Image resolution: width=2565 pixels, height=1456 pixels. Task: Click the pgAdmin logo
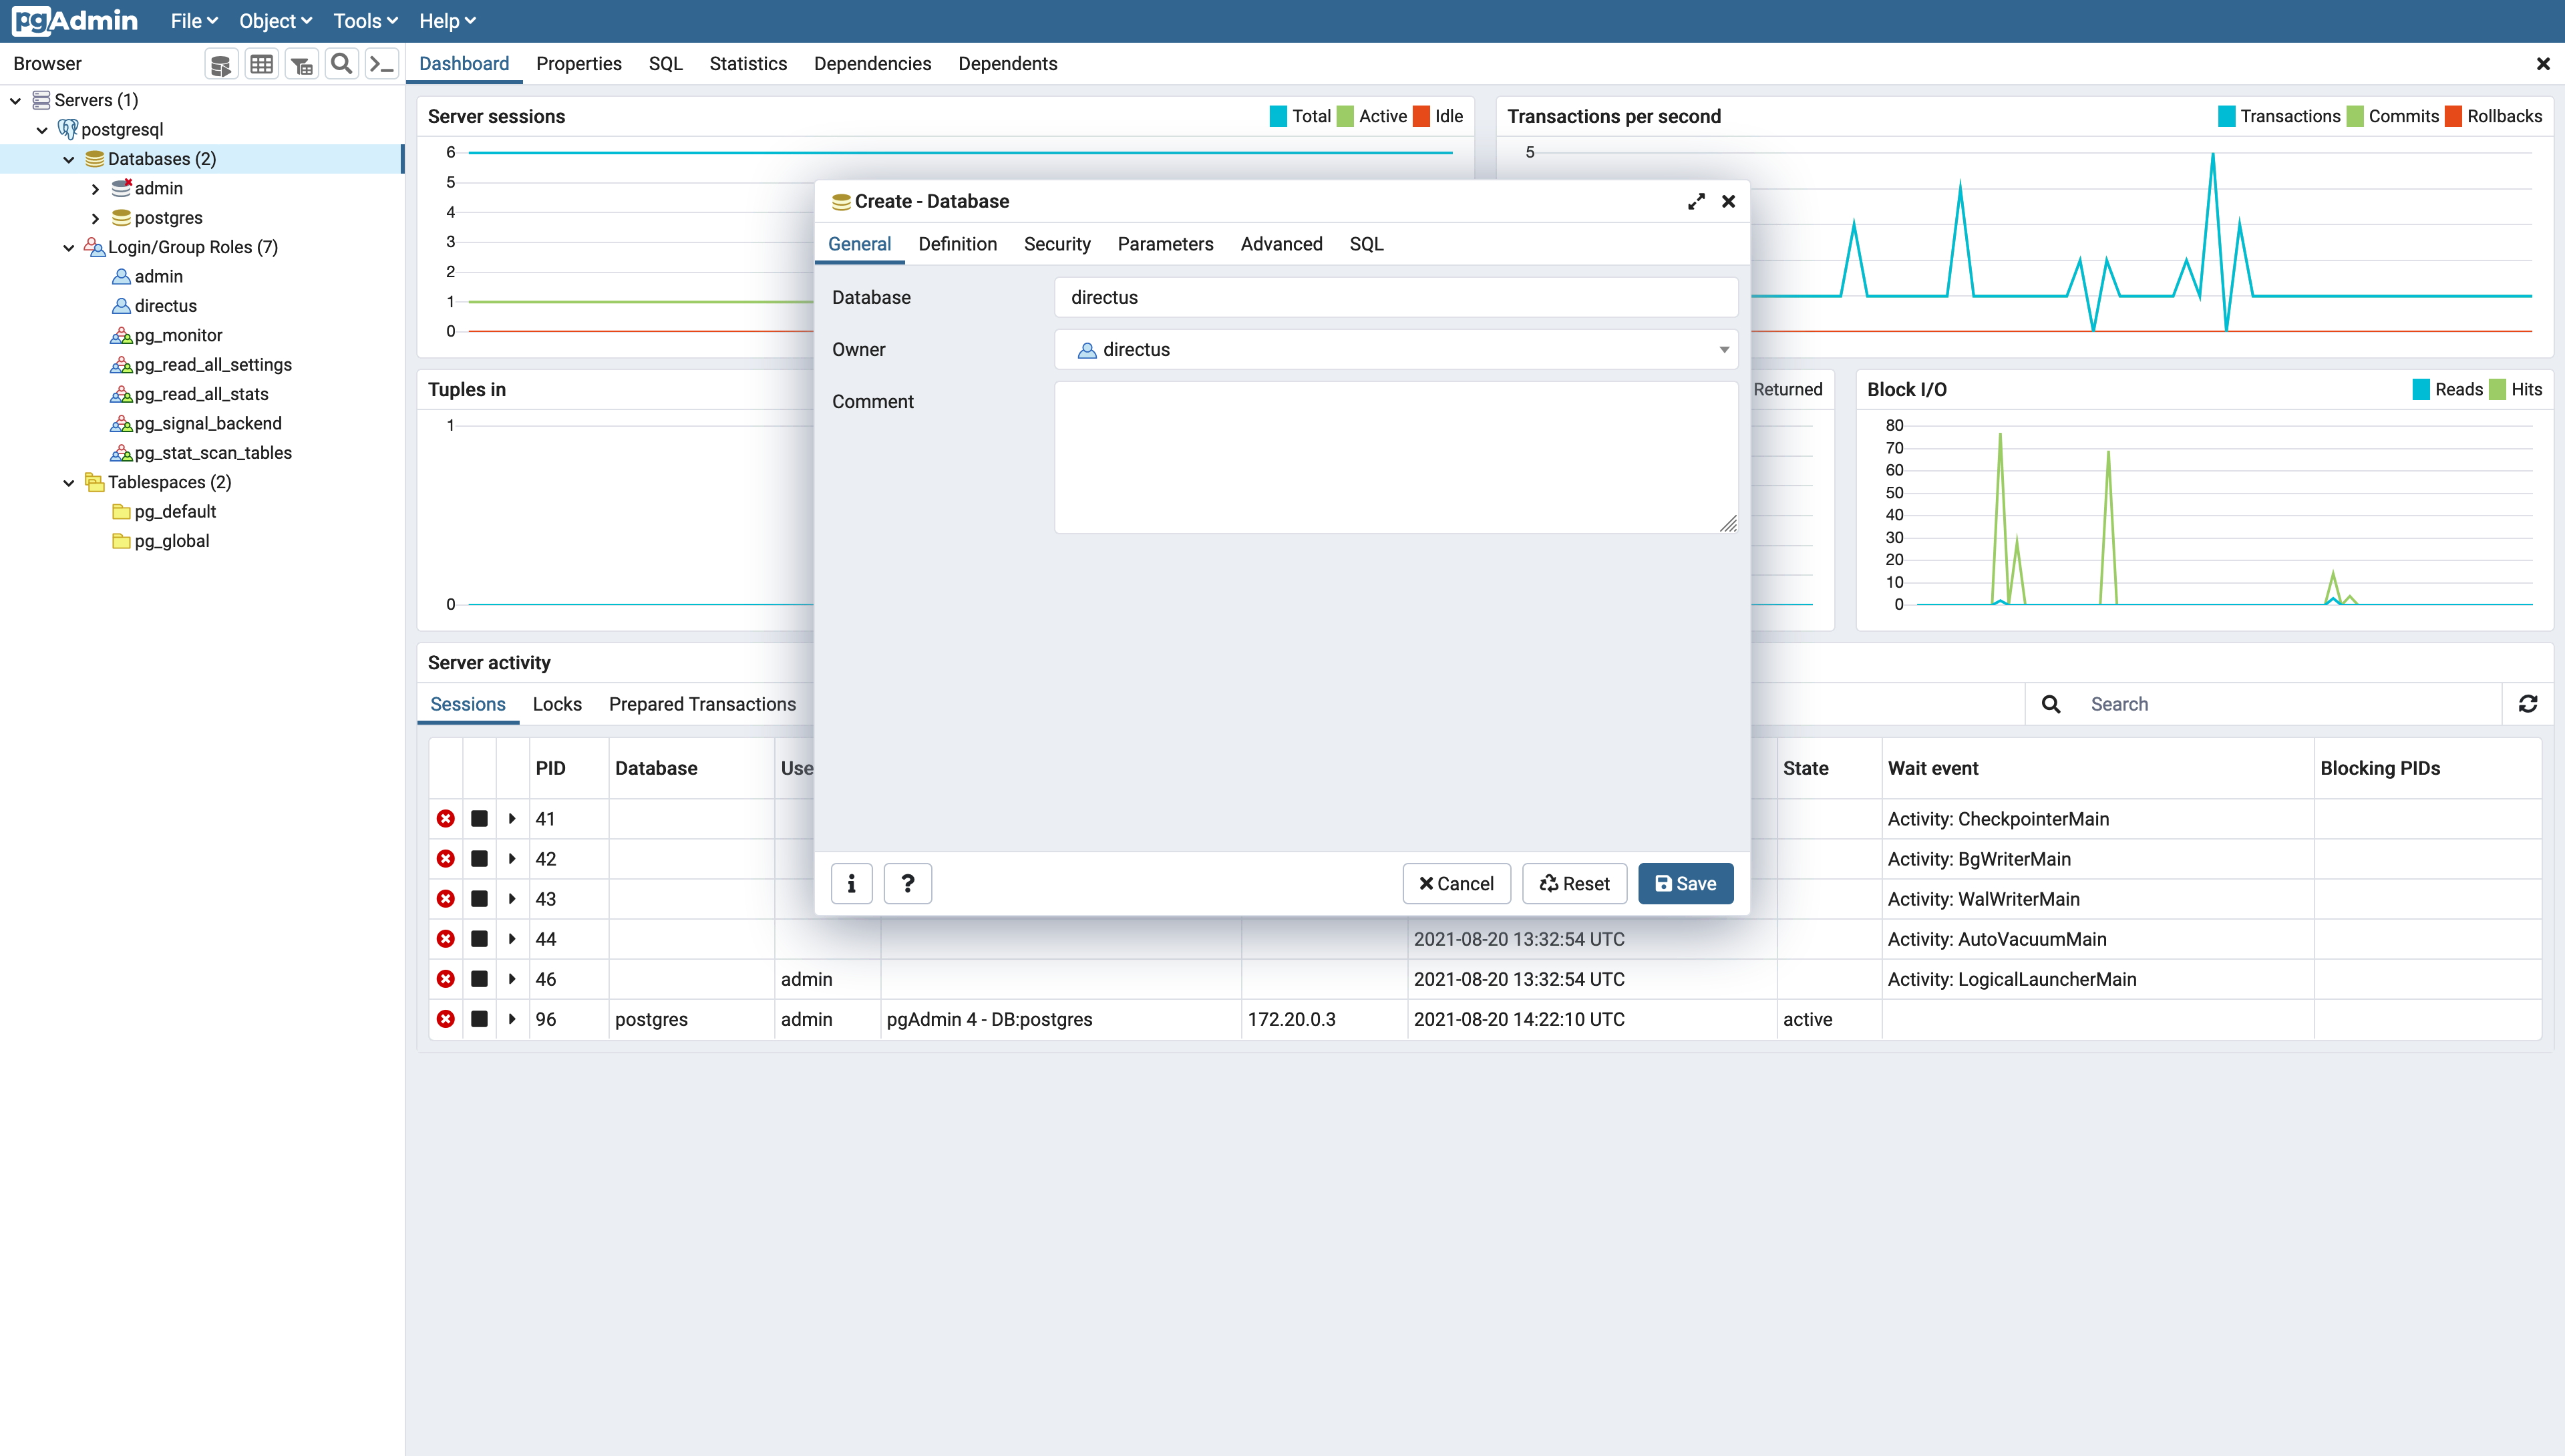pos(73,20)
